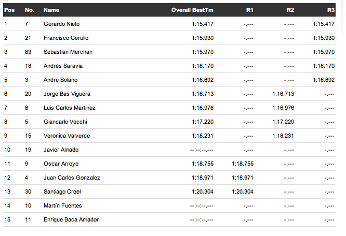Select Andre Solano in the table

click(60, 80)
